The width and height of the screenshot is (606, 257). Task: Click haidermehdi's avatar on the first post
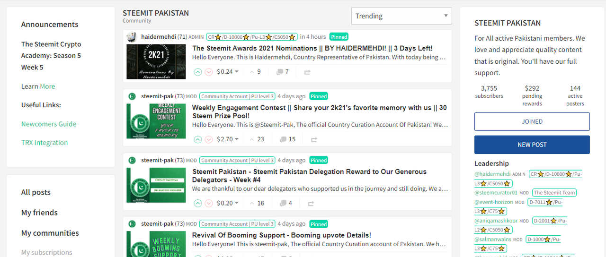coord(132,37)
